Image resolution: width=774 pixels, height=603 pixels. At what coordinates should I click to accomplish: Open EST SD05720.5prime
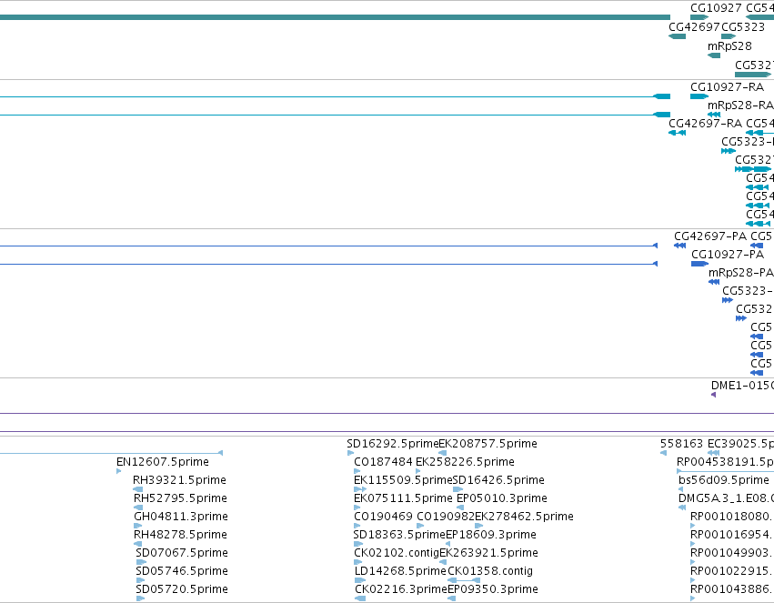(182, 589)
